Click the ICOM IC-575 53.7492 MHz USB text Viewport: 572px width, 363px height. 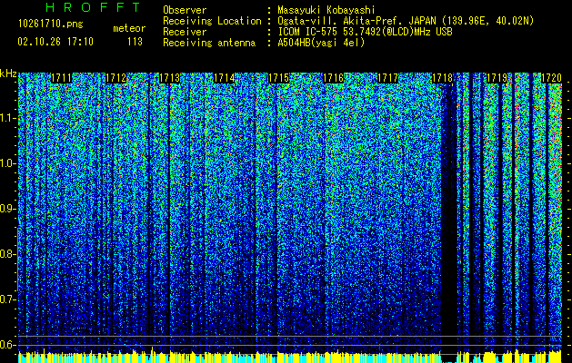[x=365, y=32]
